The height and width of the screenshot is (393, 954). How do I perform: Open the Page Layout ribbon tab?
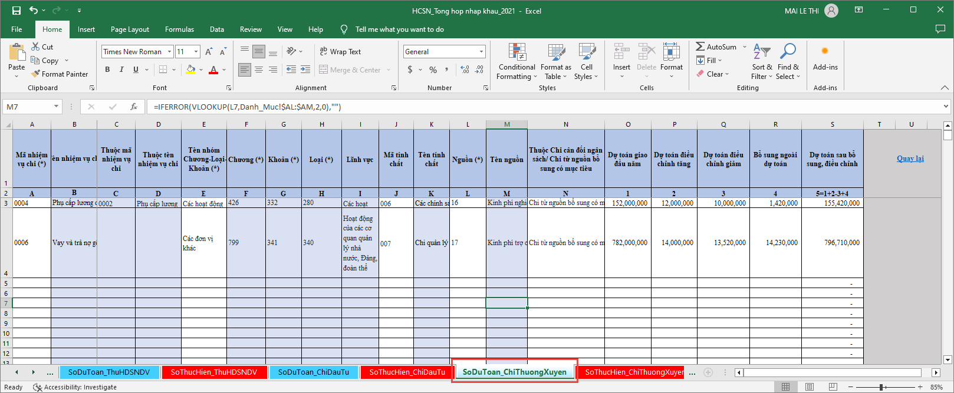click(130, 29)
